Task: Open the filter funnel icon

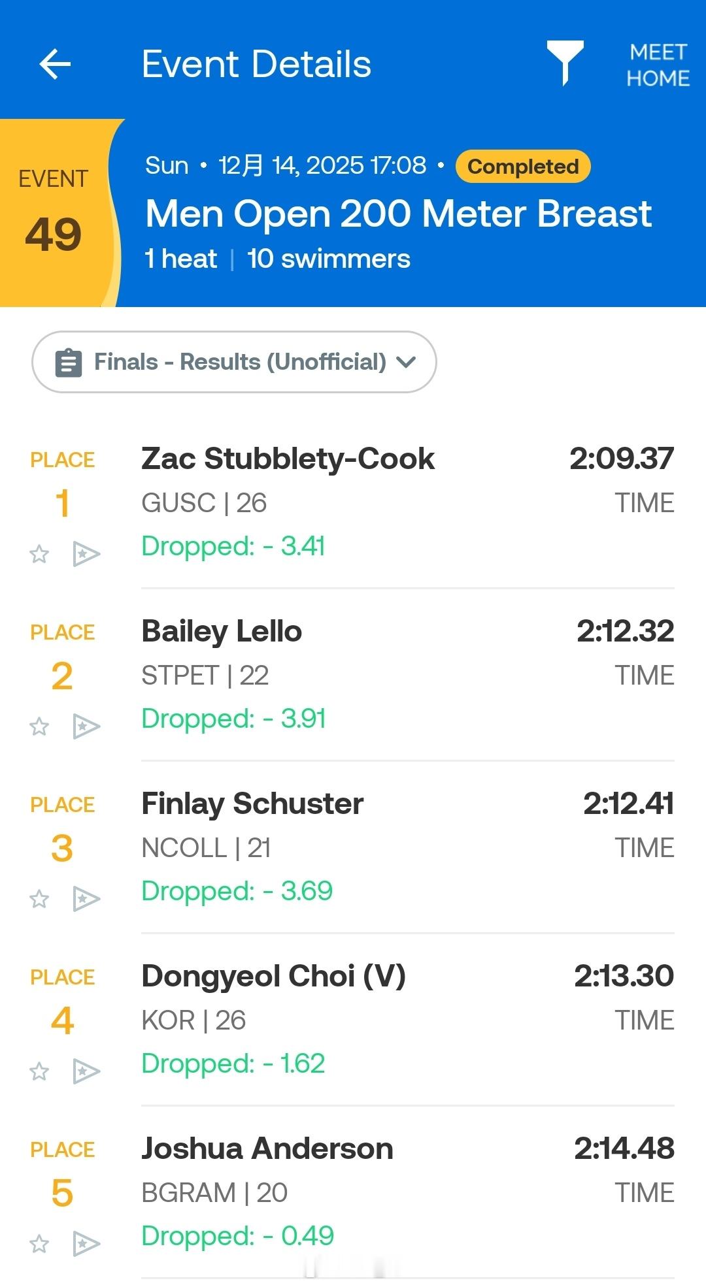Action: click(x=565, y=63)
